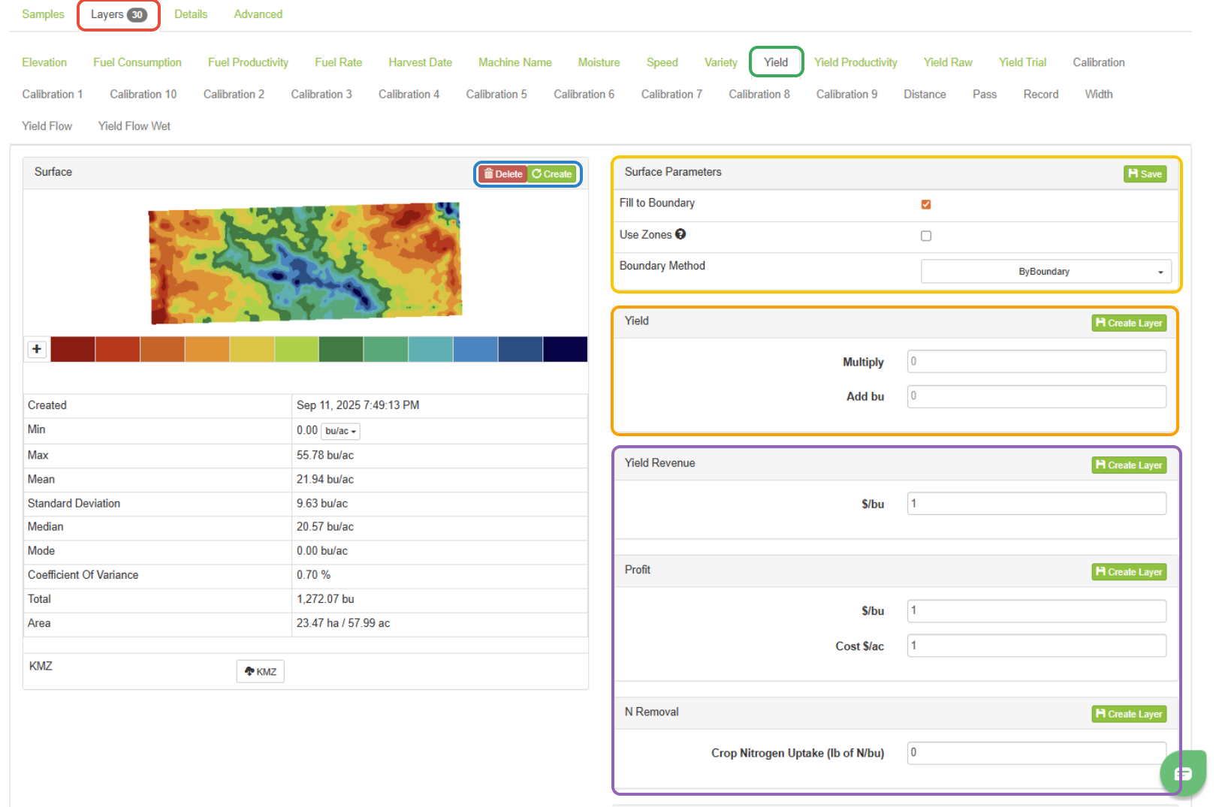Select the Calibration 10 layer

coord(143,94)
